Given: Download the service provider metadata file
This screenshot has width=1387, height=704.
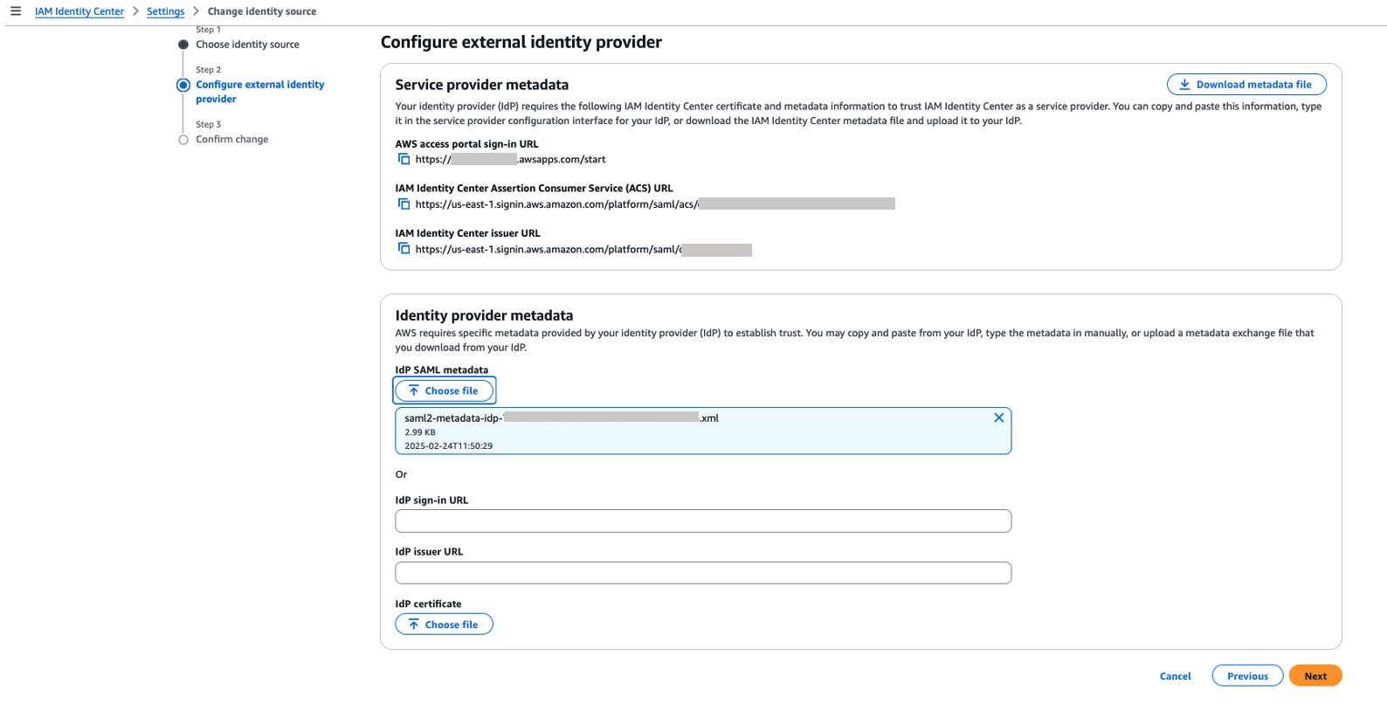Looking at the screenshot, I should [1246, 84].
